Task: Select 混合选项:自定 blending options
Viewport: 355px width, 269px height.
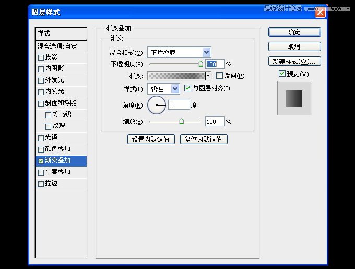Action: coord(61,46)
